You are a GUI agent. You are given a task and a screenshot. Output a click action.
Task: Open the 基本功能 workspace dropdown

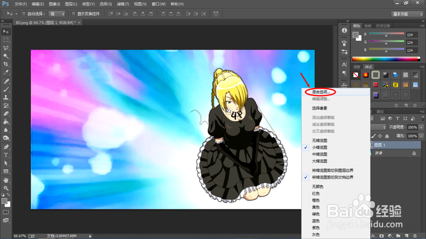click(x=407, y=14)
